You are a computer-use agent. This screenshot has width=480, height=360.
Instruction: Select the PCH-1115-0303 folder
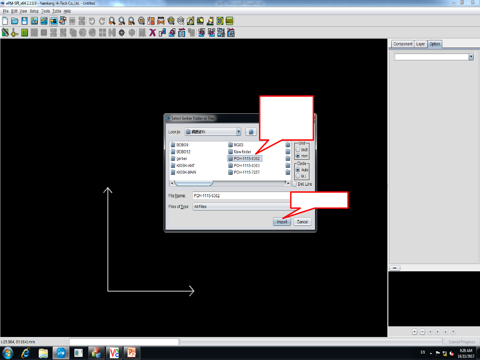coord(244,166)
